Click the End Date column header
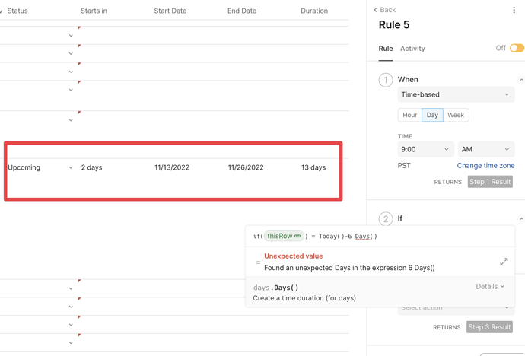 pos(242,11)
